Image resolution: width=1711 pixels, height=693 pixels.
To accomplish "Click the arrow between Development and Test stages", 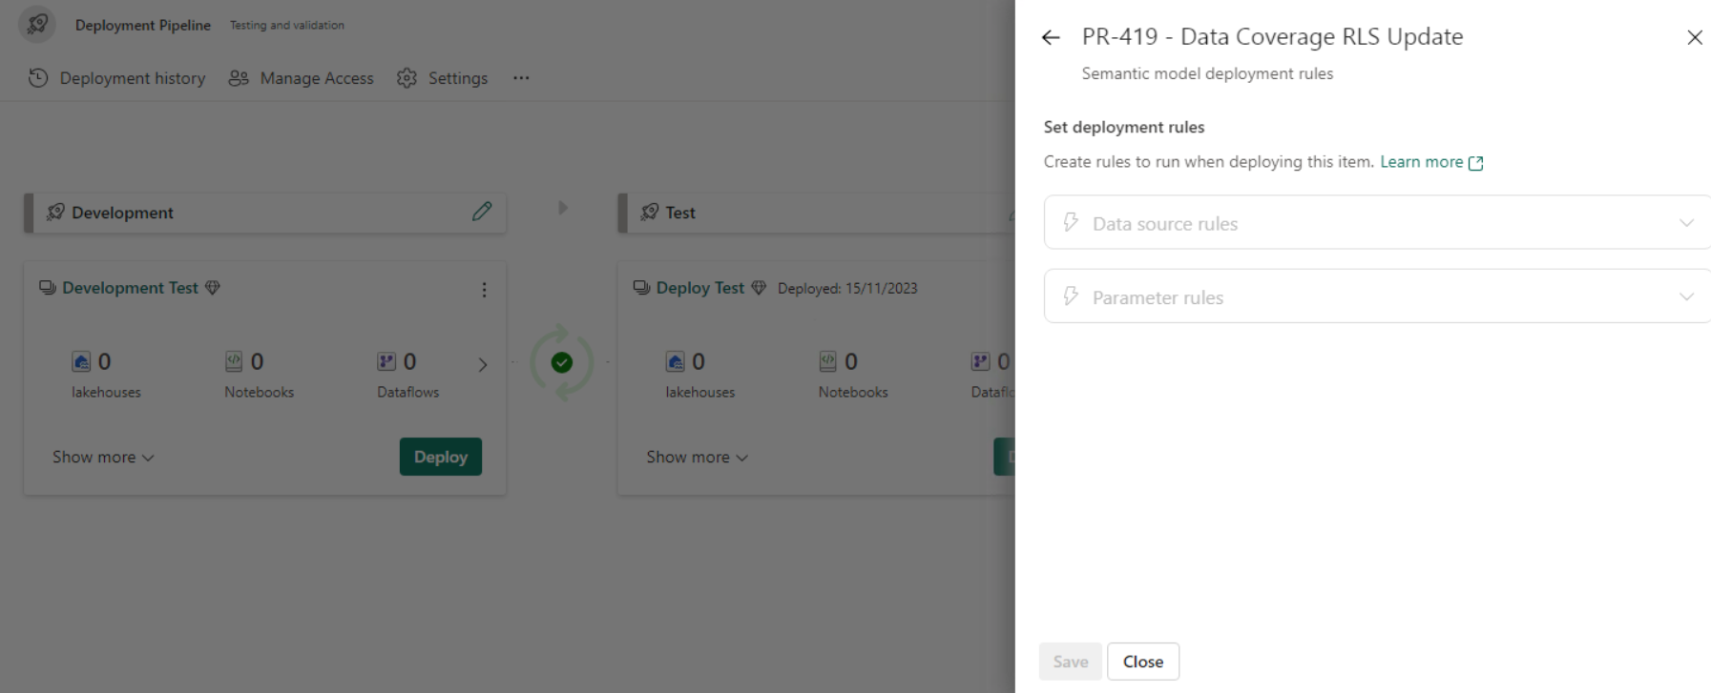I will pos(563,208).
